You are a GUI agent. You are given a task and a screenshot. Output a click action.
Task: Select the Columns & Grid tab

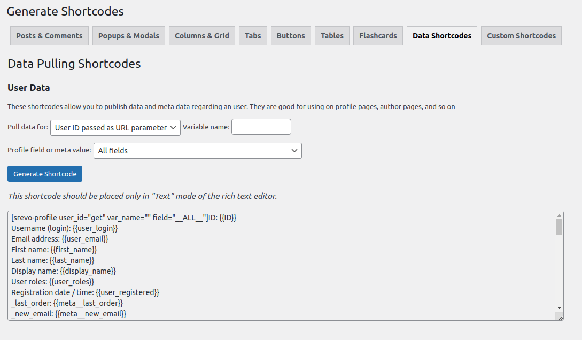click(x=201, y=35)
